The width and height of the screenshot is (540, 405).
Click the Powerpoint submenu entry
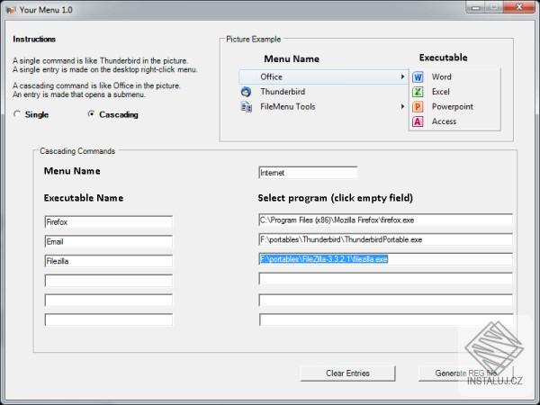pyautogui.click(x=454, y=107)
